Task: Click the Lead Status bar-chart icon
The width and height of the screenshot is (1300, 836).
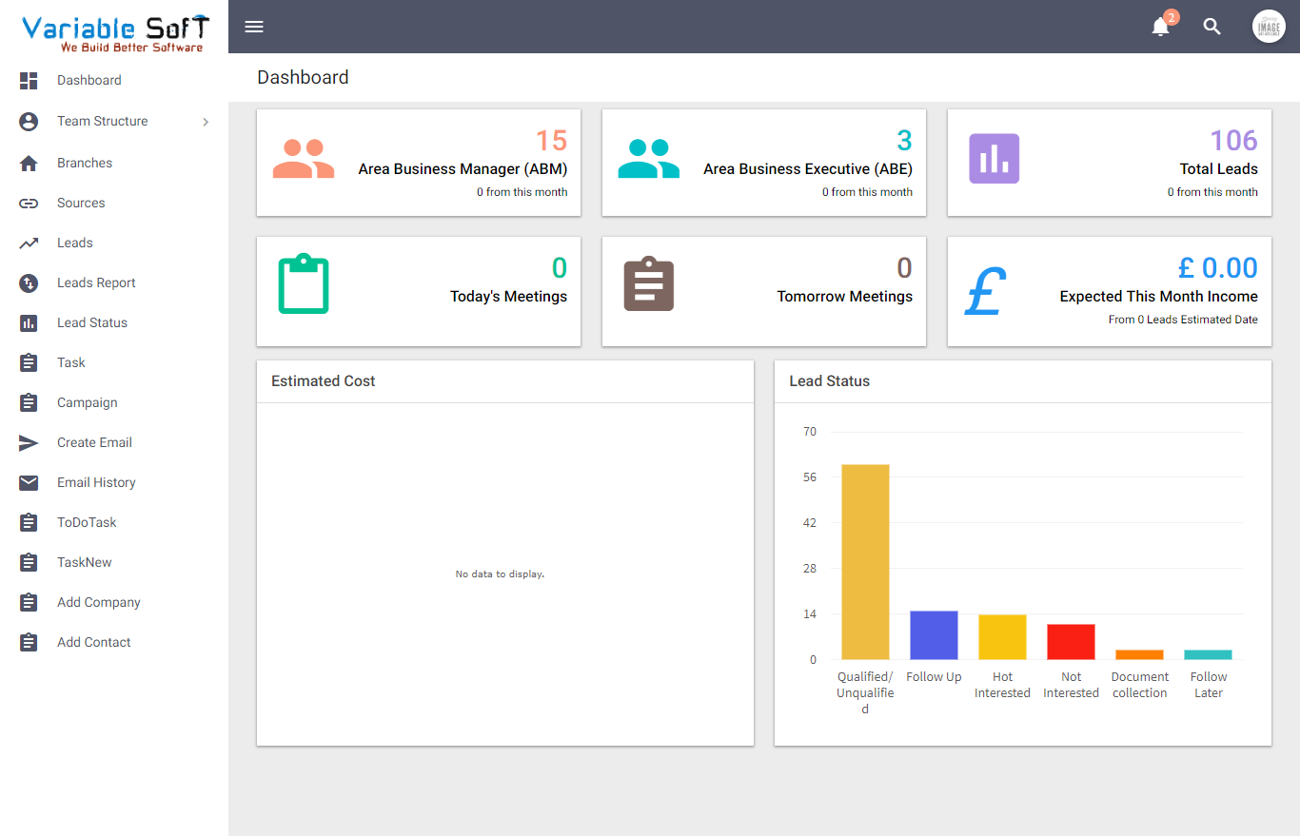Action: coord(28,322)
